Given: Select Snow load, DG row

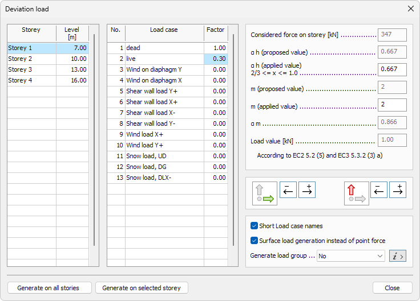Looking at the screenshot, I should click(x=168, y=167).
